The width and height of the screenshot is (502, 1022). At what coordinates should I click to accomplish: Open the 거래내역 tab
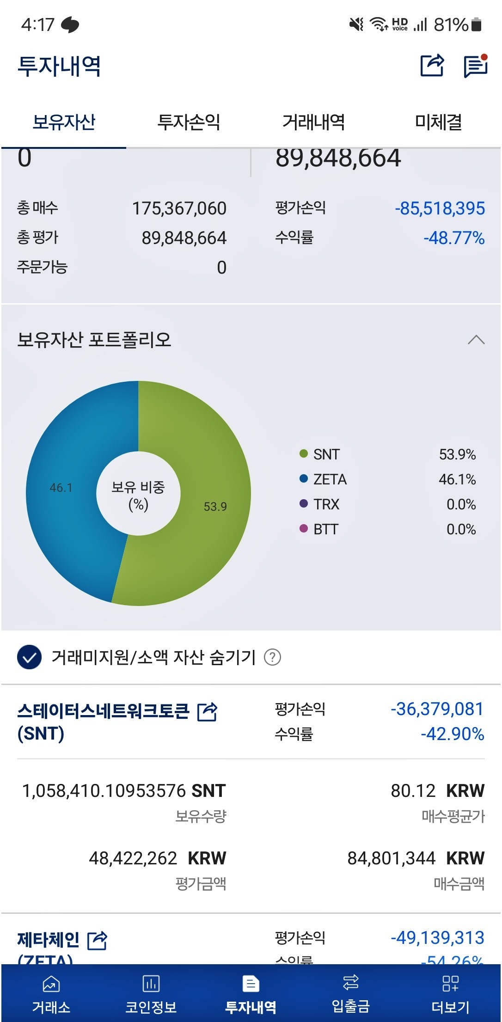pos(314,122)
